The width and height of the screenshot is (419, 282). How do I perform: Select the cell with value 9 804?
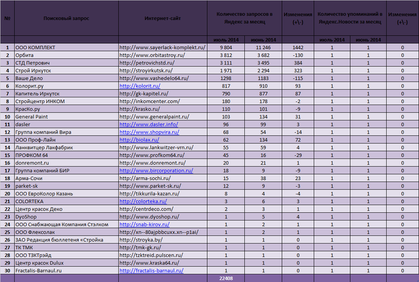226,47
